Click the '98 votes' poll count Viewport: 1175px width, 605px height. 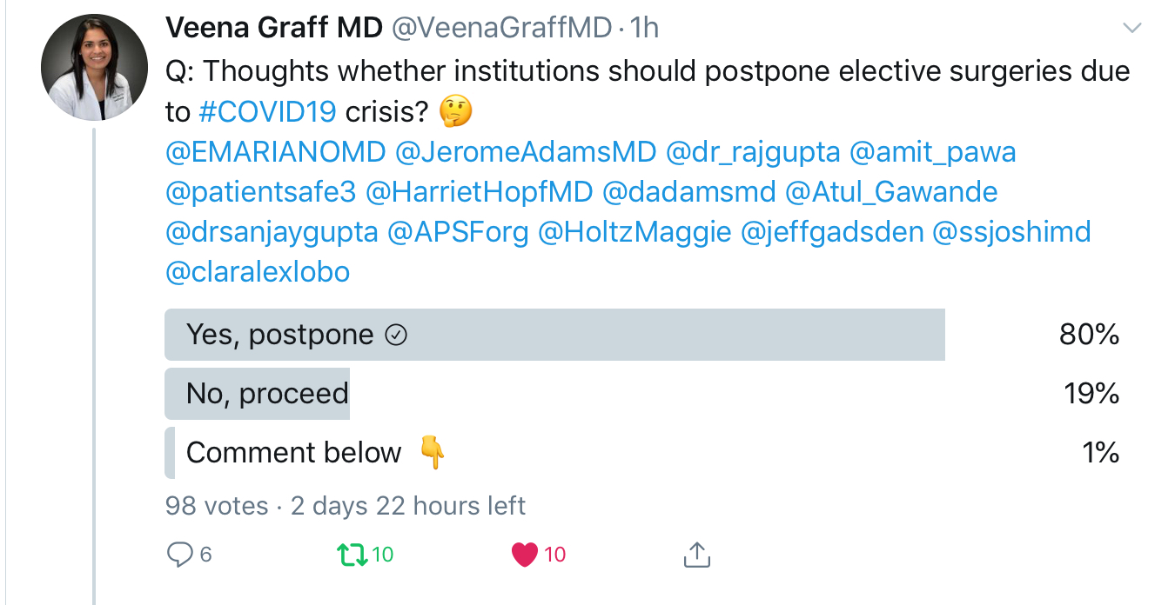click(x=216, y=505)
